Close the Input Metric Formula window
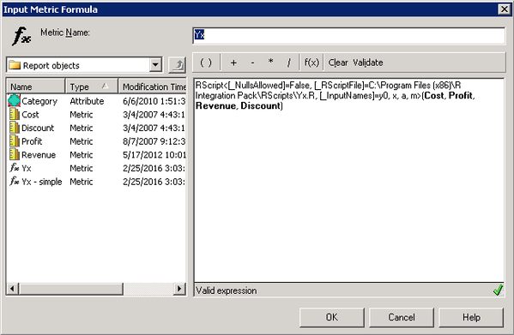514x335 pixels. pyautogui.click(x=505, y=9)
